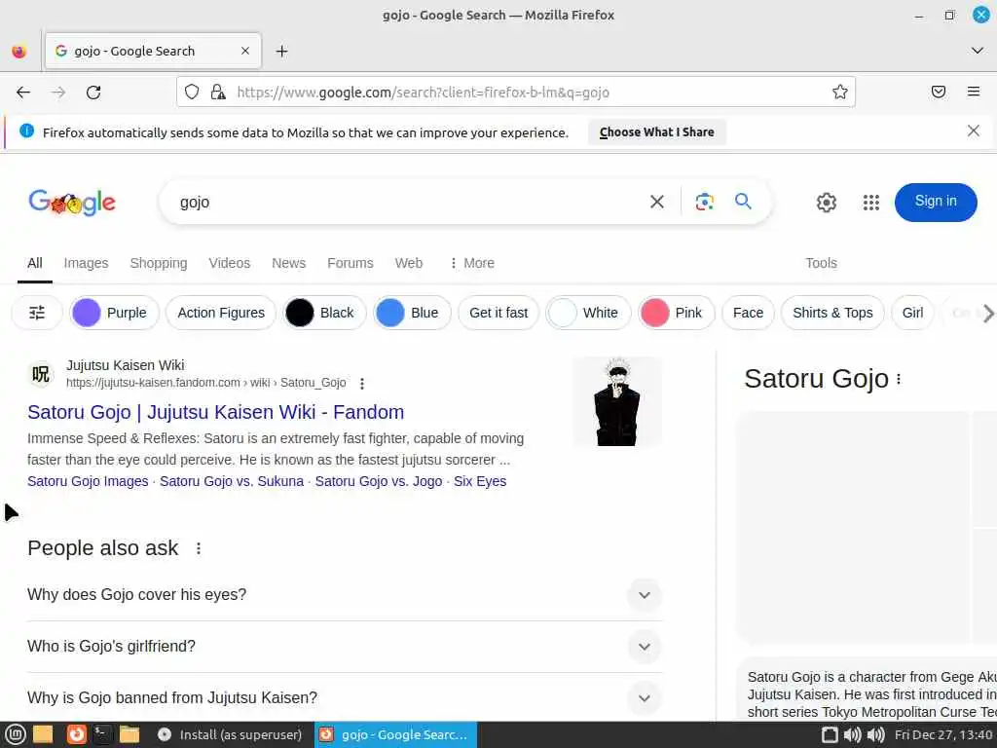The height and width of the screenshot is (748, 997).
Task: Expand Who is Gojo's girlfriend? question
Action: click(x=345, y=647)
